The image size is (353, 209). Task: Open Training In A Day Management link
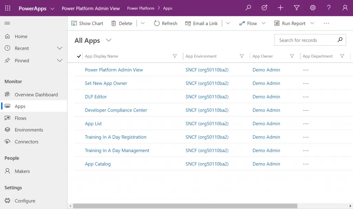117,150
